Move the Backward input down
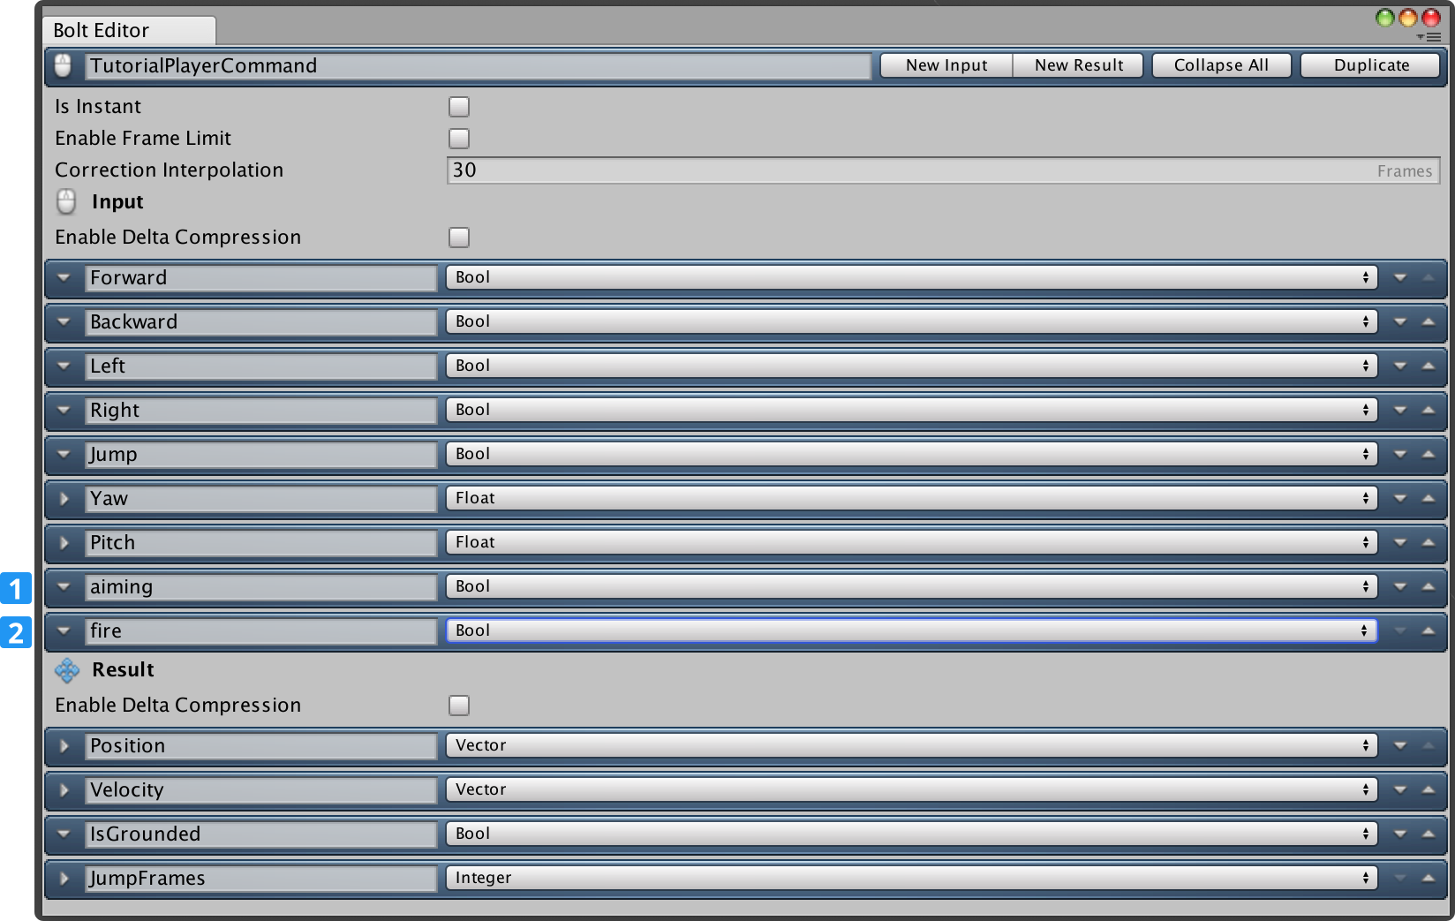Viewport: 1455px width, 921px height. pyautogui.click(x=1400, y=321)
